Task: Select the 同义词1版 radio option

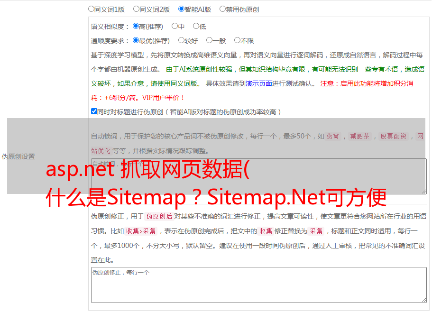Action: pyautogui.click(x=91, y=9)
